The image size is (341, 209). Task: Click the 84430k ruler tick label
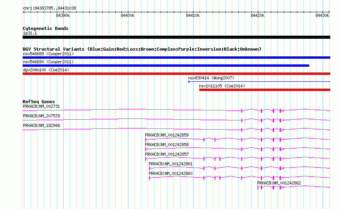(322, 15)
